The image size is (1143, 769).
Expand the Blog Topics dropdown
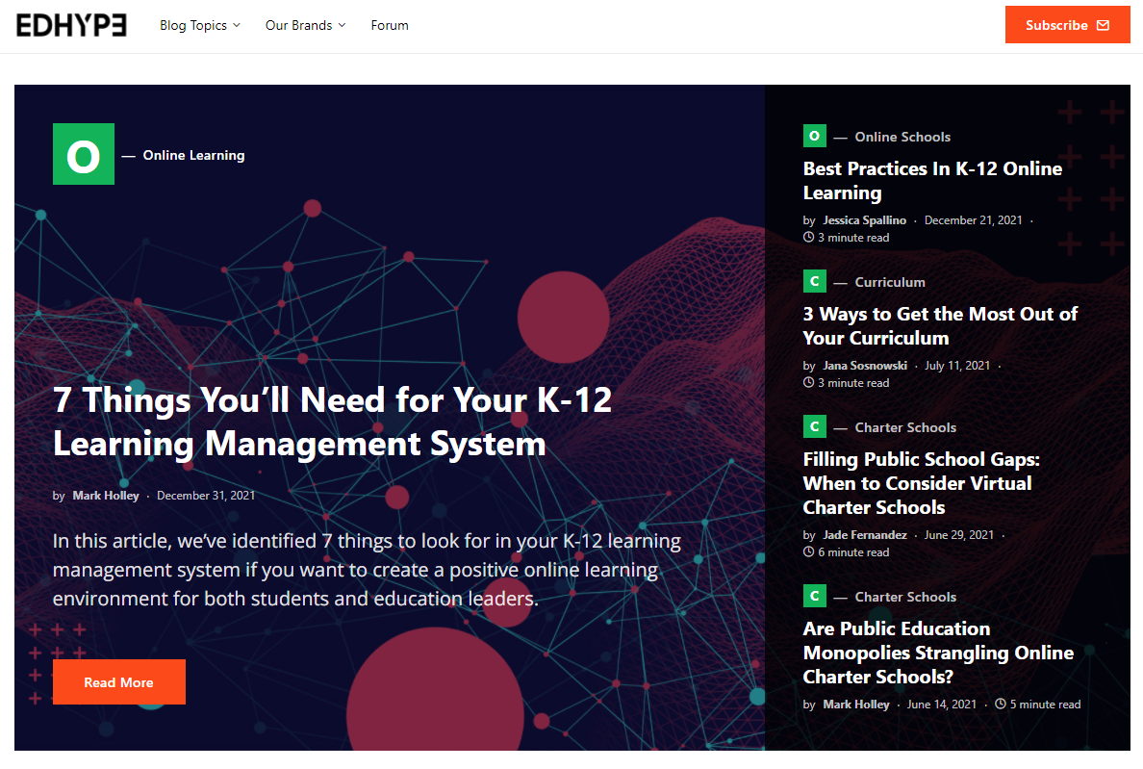(199, 25)
